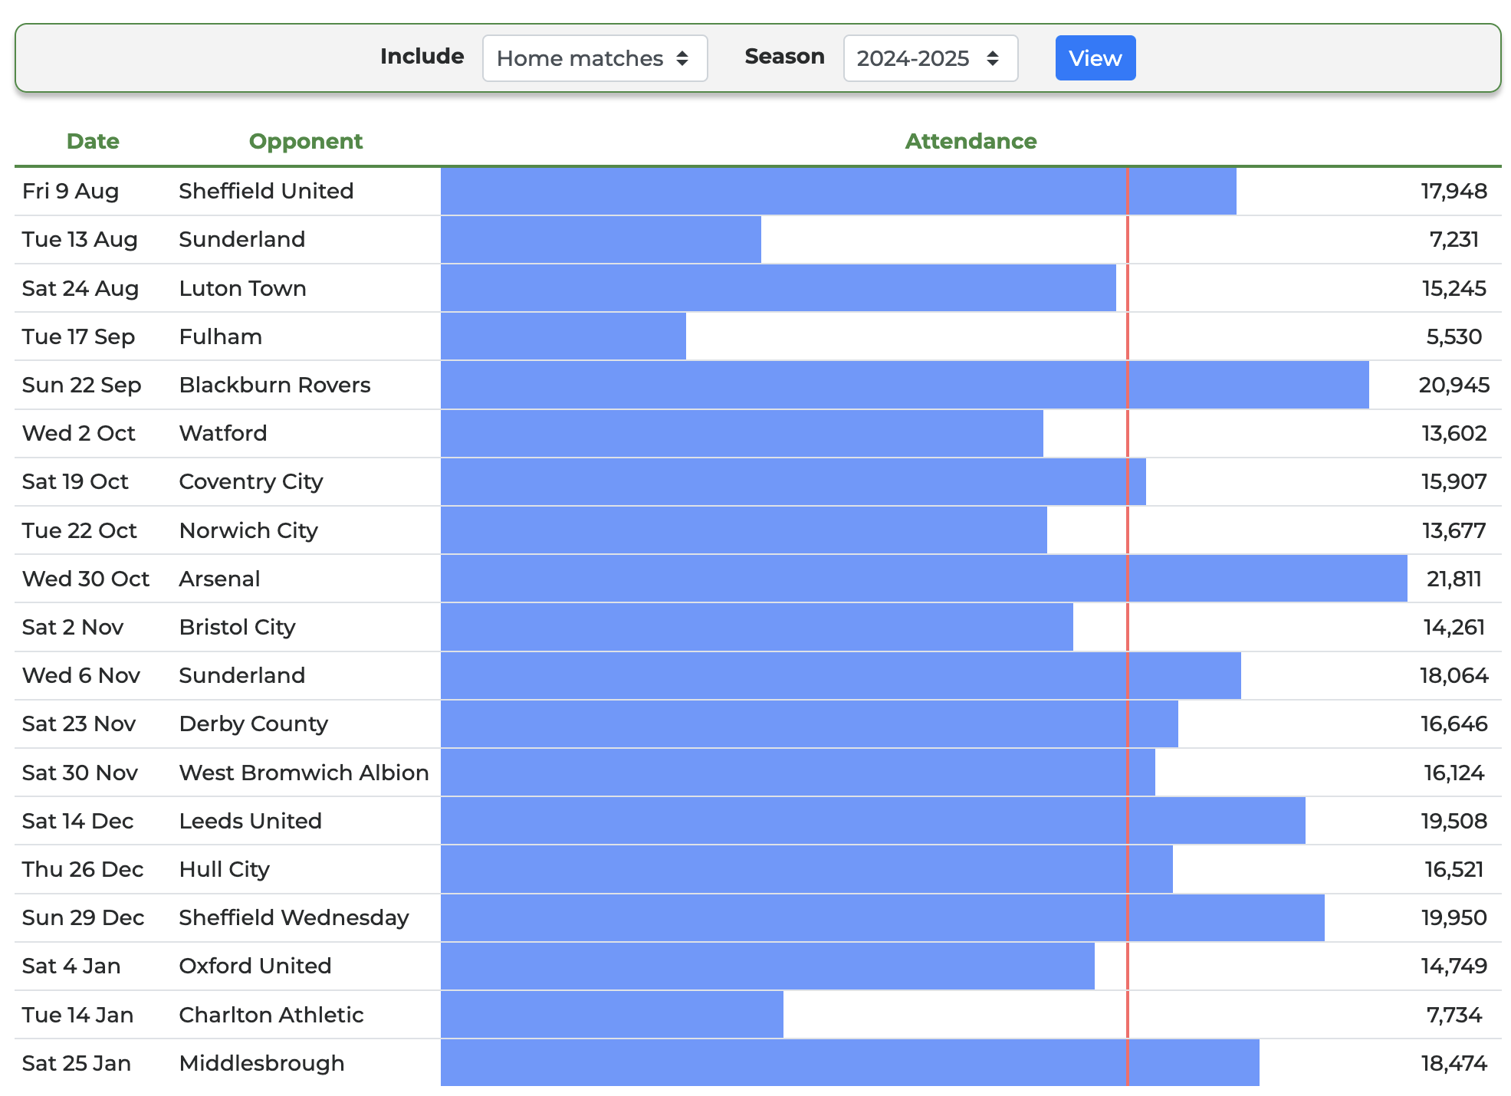Click the 5,530 attendance value
The height and width of the screenshot is (1096, 1511).
tap(1454, 336)
